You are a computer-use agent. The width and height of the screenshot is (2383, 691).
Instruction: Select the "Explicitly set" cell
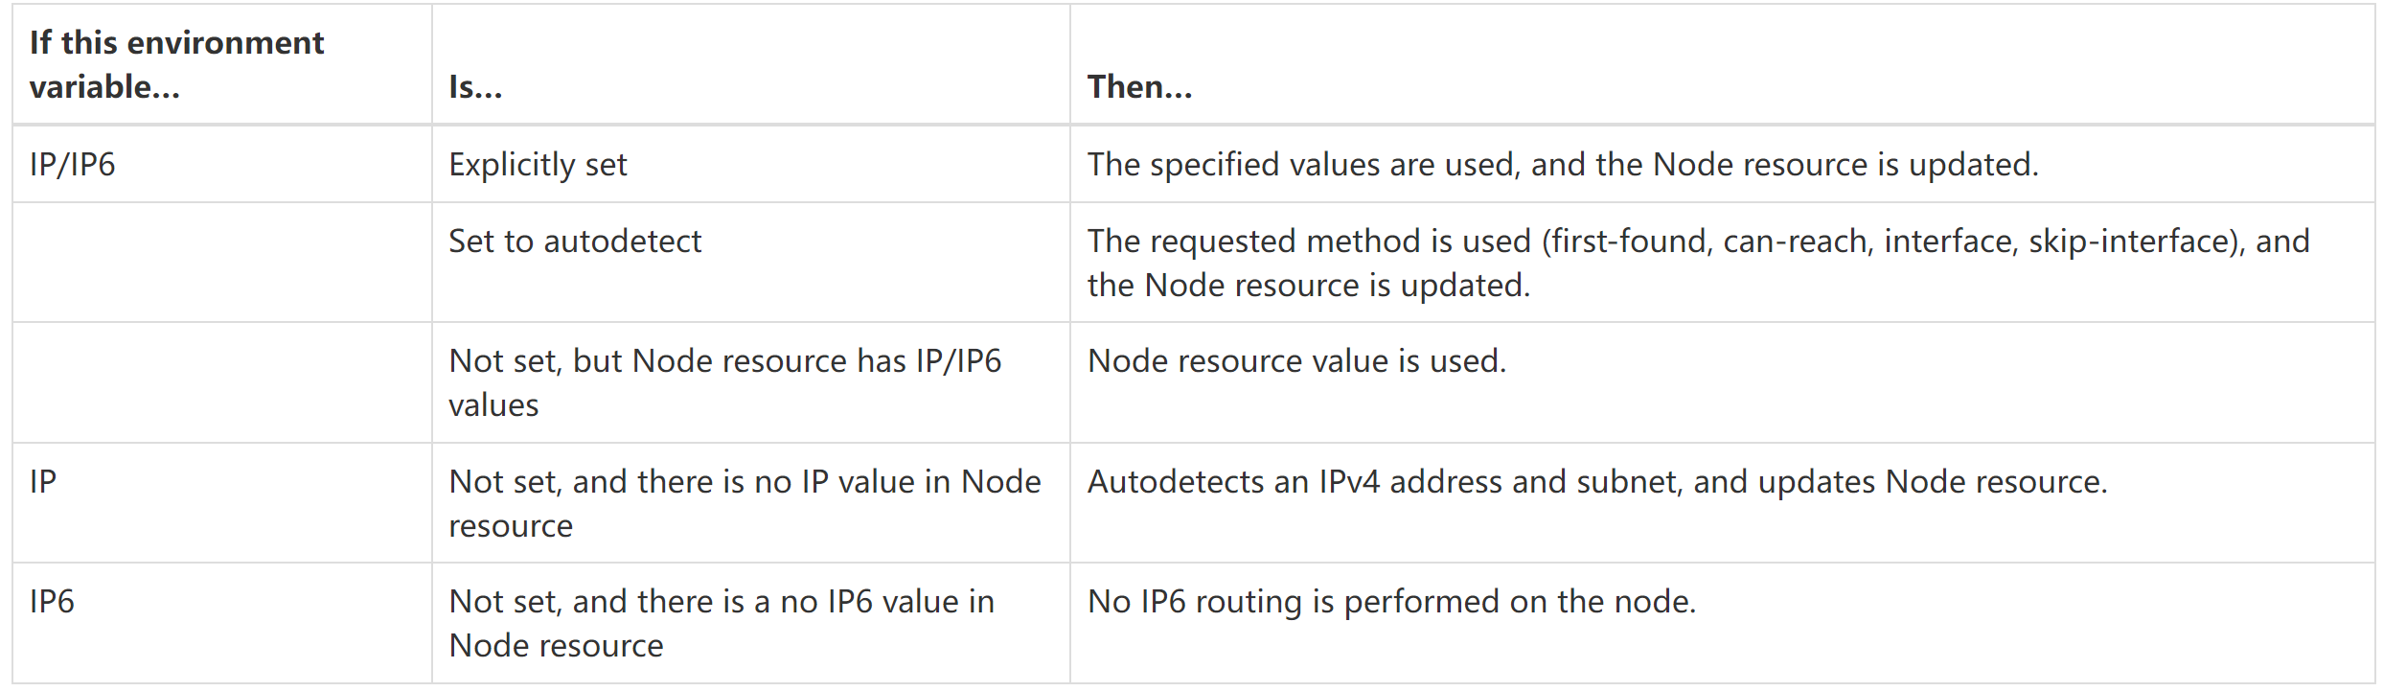(x=538, y=165)
